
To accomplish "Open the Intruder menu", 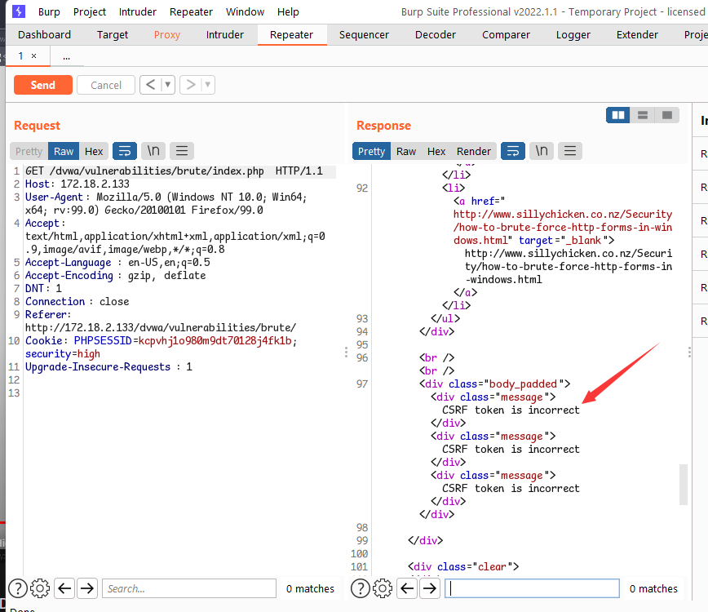I will [x=138, y=11].
